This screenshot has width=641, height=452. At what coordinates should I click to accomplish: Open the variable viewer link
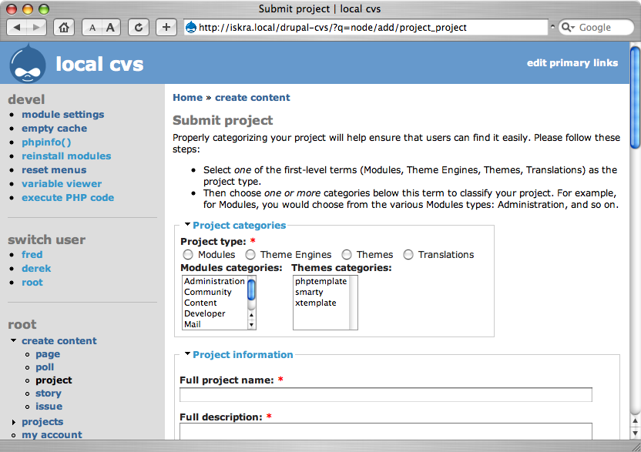62,184
